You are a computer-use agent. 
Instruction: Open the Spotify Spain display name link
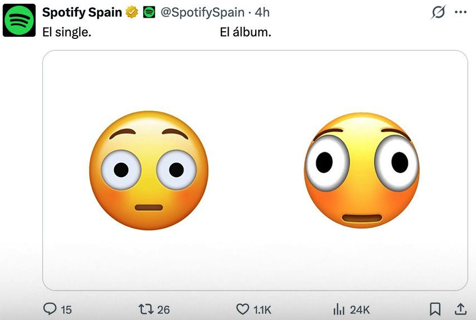[x=82, y=12]
